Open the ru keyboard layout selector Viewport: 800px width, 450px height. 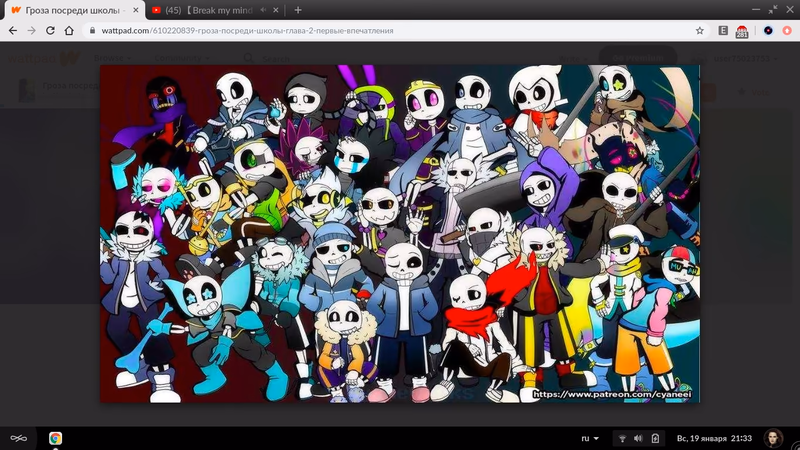pos(590,438)
